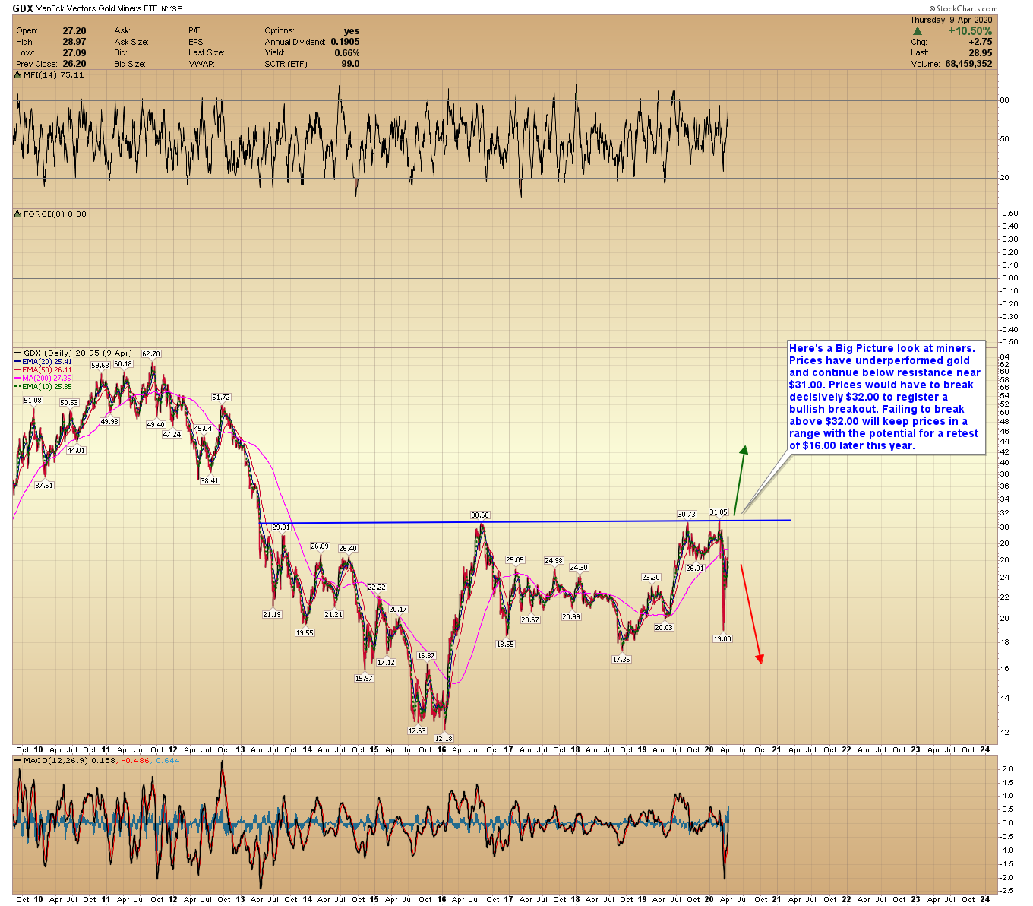Viewport: 1033px width, 906px height.
Task: Click the EMA(50) legend entry
Action: click(43, 370)
